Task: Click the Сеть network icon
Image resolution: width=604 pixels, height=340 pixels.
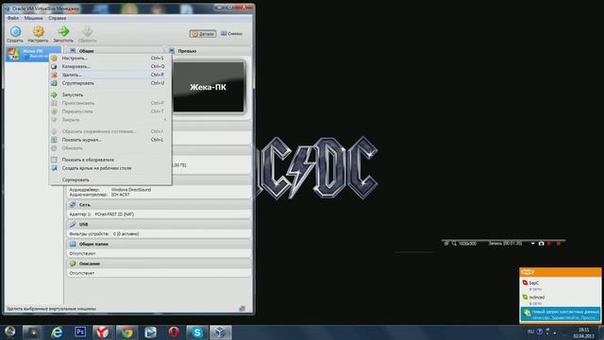Action: [73, 205]
